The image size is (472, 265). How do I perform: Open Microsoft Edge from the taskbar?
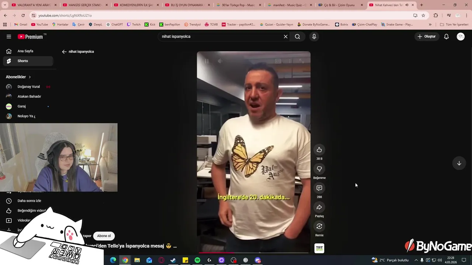pos(113,260)
